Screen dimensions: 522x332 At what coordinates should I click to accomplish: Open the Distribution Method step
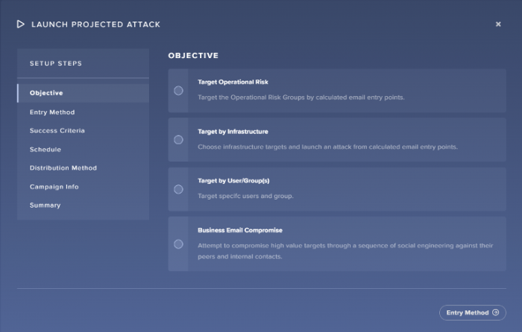click(63, 168)
